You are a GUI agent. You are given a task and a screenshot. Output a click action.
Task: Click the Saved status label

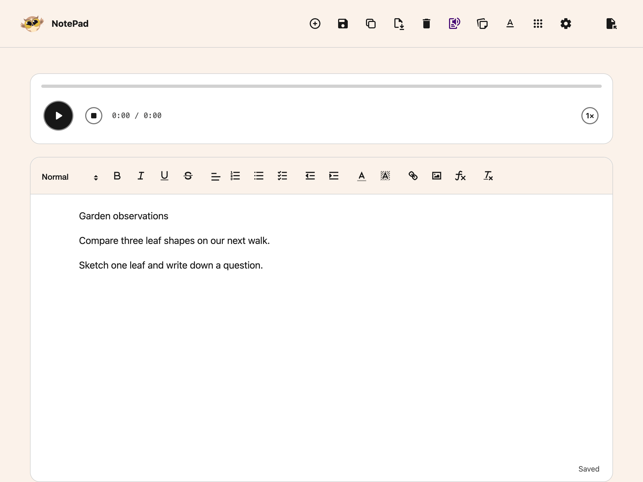(589, 469)
